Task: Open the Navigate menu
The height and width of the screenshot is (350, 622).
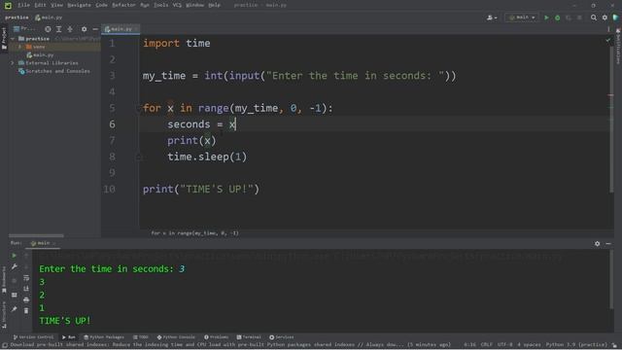Action: (79, 5)
